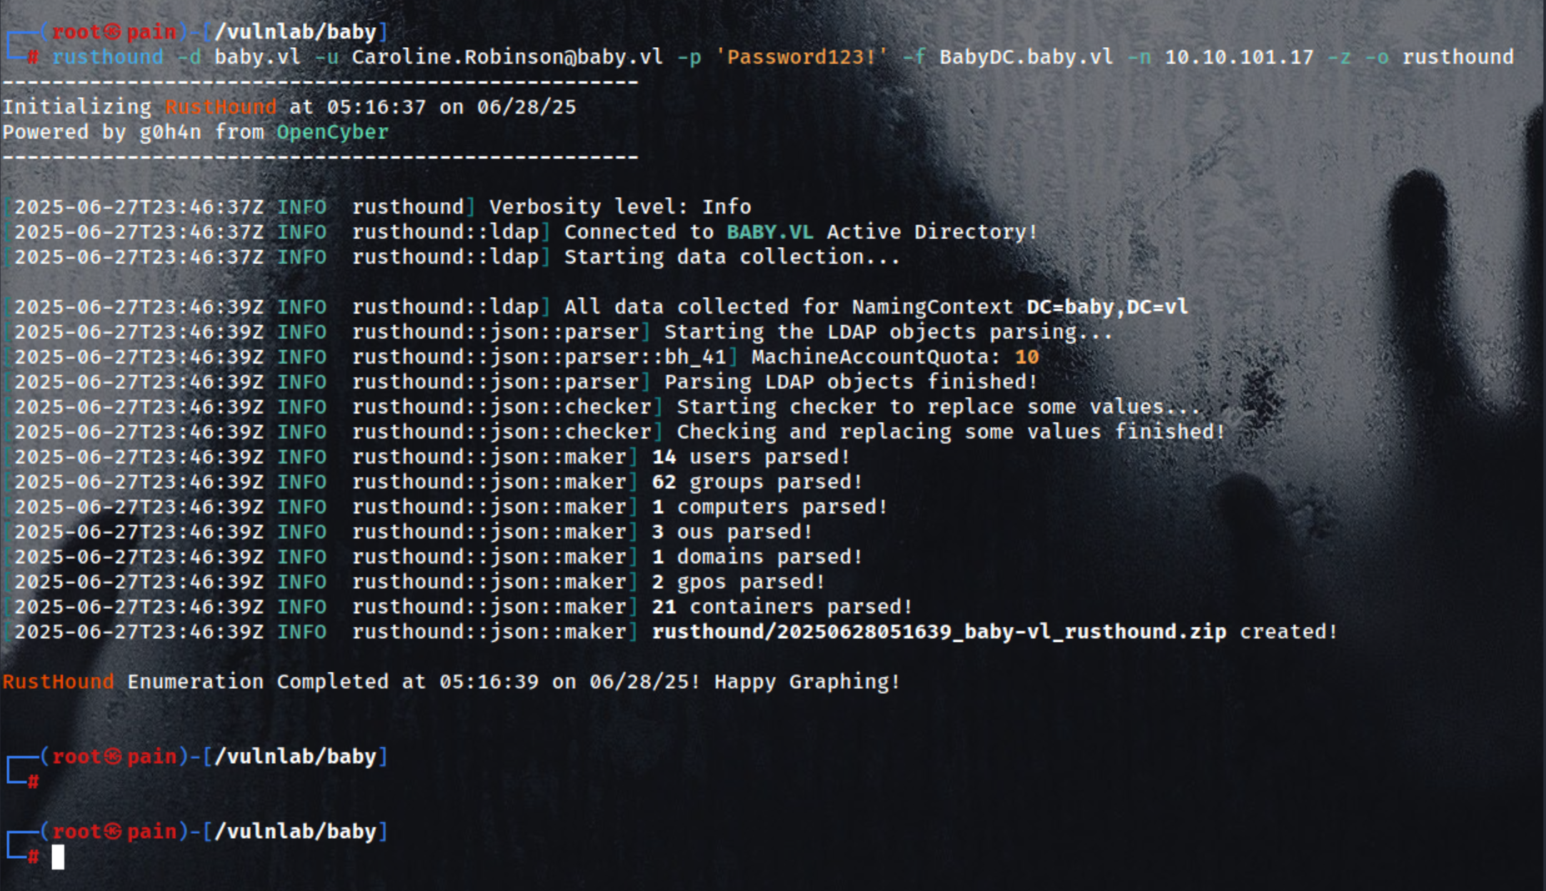Click the '14 users parsed!' line
The image size is (1546, 891).
(x=750, y=457)
